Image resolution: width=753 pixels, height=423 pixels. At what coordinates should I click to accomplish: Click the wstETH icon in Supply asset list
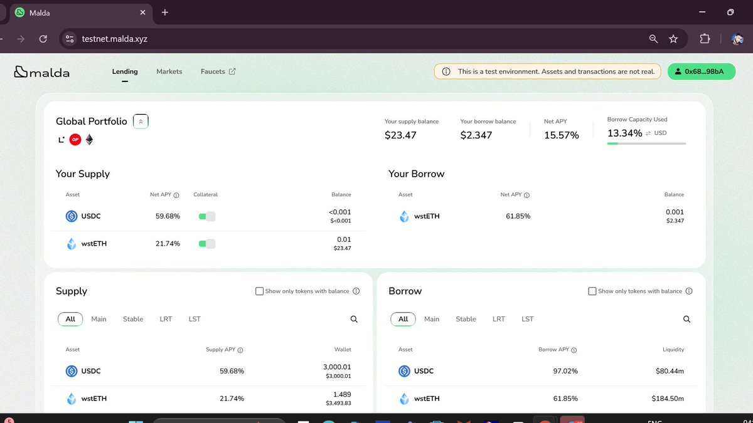point(72,399)
